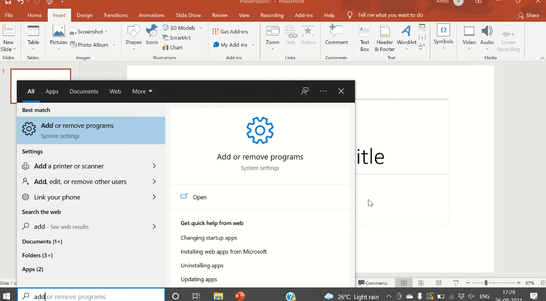Viewport: 546px width, 301px height.
Task: Expand the Photo Album dropdown
Action: point(114,45)
